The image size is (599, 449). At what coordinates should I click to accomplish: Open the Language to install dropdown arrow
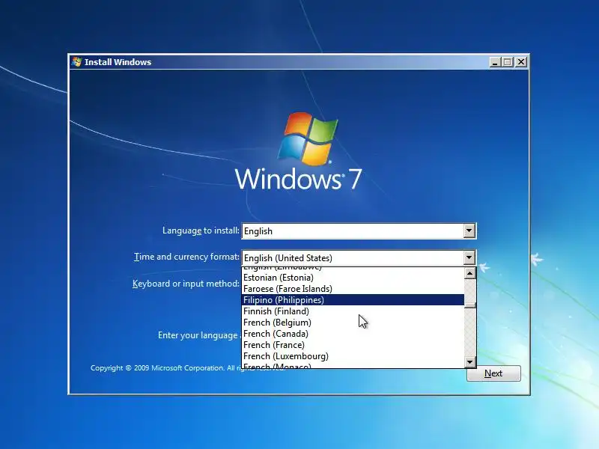click(469, 230)
